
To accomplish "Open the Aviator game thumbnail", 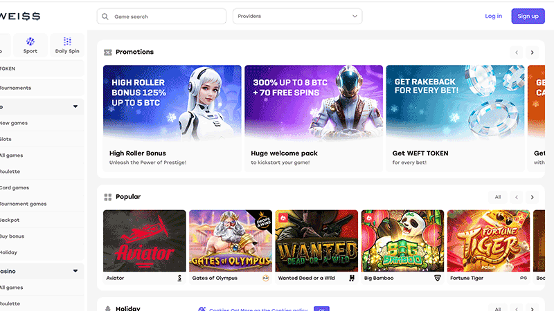I will pos(144,241).
